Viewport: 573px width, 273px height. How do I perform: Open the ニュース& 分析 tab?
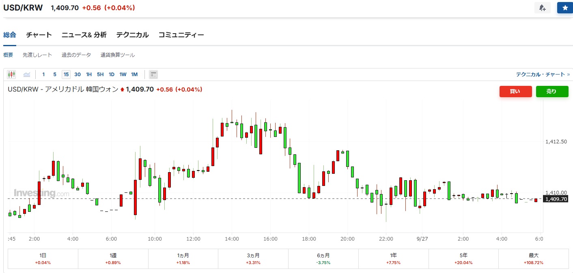tap(84, 35)
